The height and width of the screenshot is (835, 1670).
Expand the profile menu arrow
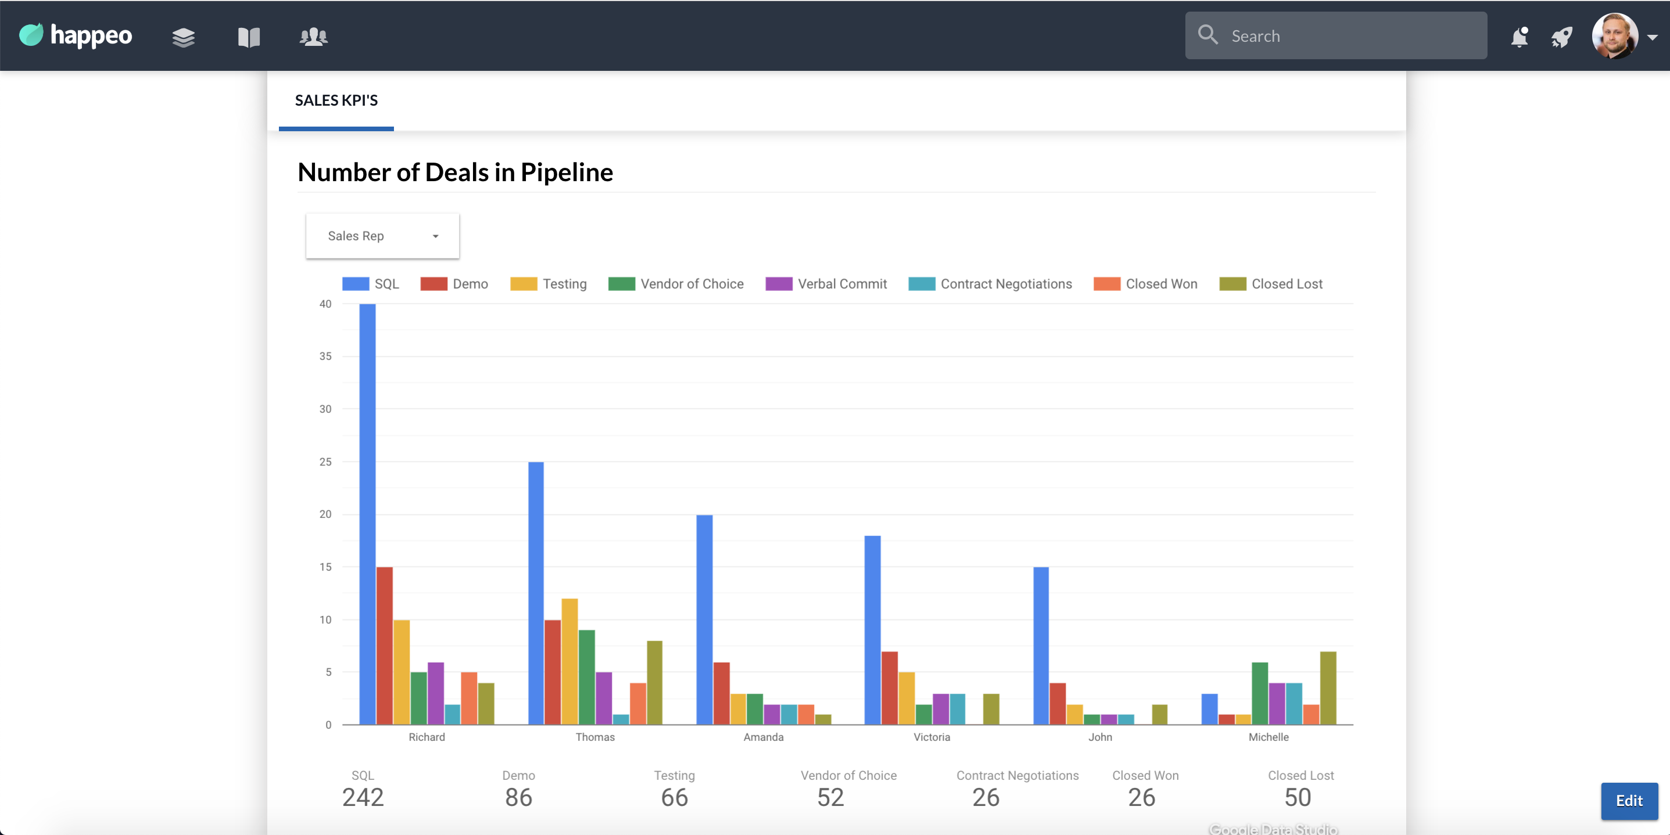tap(1653, 38)
